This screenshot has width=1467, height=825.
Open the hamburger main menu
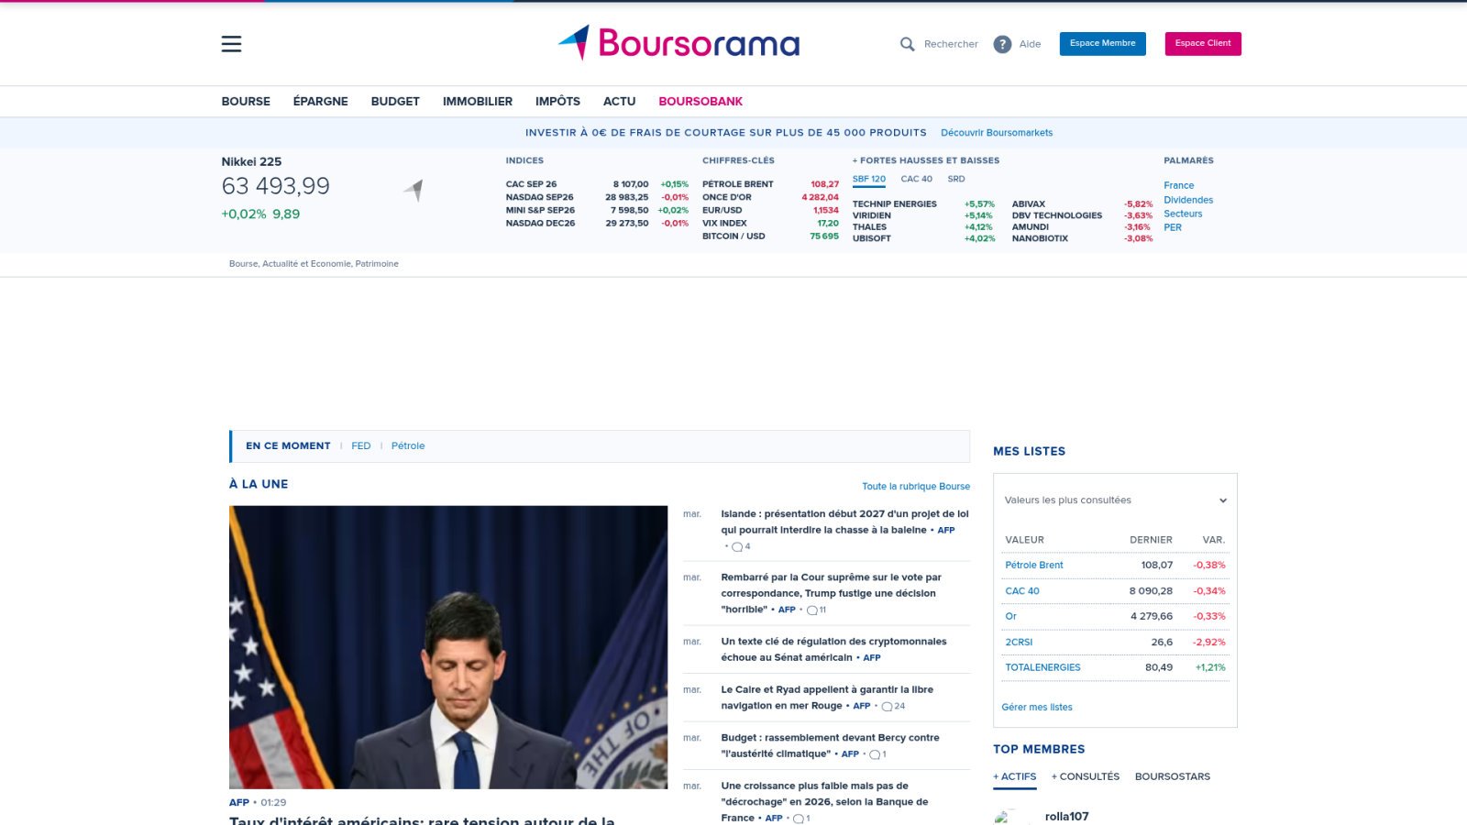tap(231, 44)
